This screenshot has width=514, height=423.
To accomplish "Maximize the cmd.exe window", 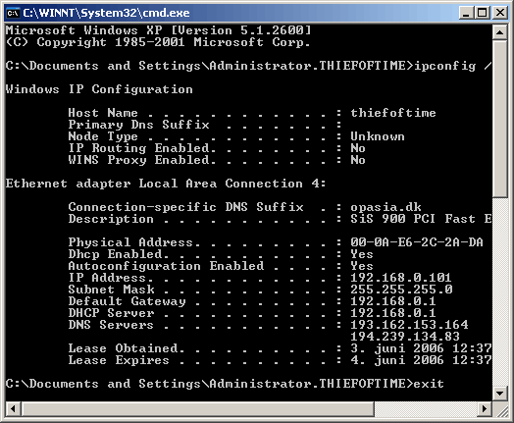I will [x=483, y=13].
